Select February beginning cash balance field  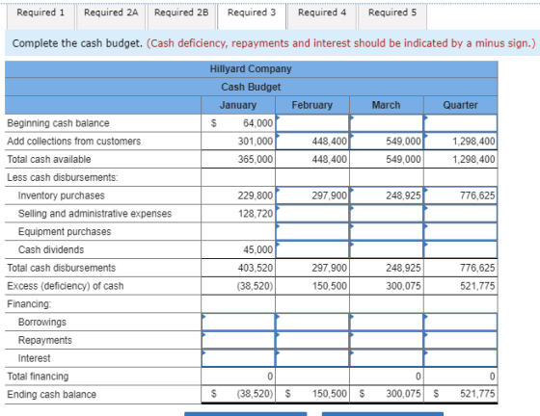point(312,123)
